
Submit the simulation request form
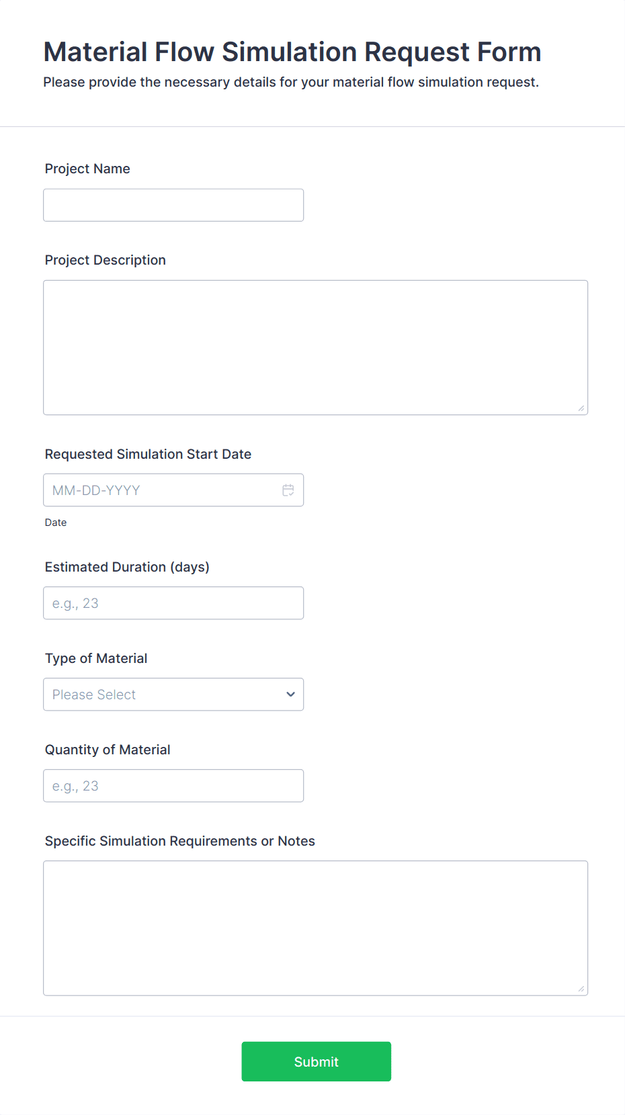[x=316, y=1061]
